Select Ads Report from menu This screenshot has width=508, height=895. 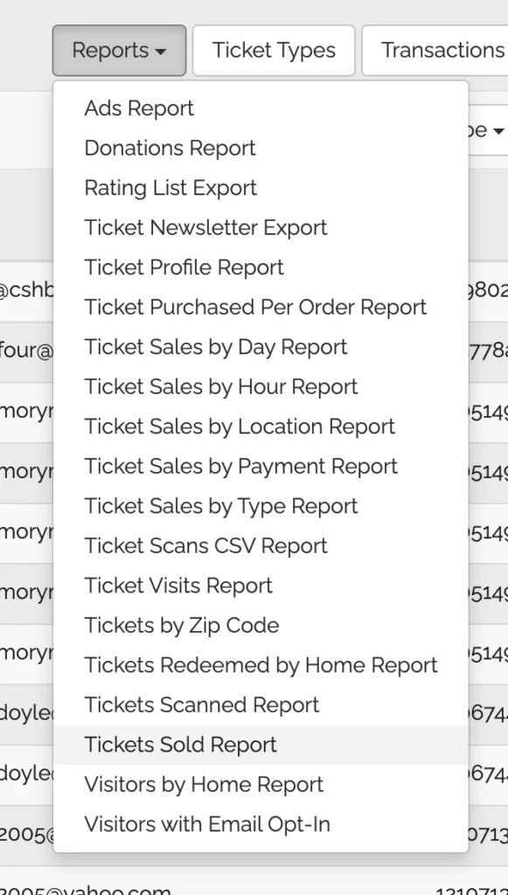coord(261,108)
